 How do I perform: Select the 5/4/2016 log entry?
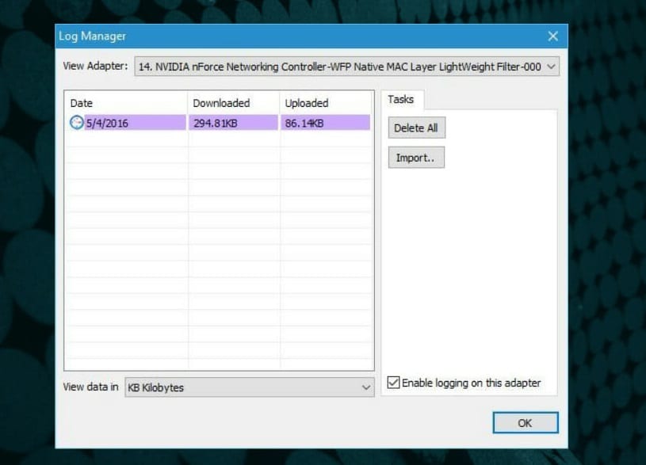pyautogui.click(x=107, y=123)
